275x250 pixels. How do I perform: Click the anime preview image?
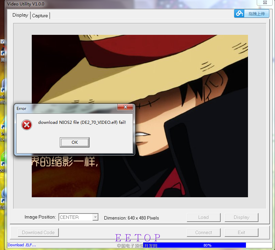click(140, 116)
